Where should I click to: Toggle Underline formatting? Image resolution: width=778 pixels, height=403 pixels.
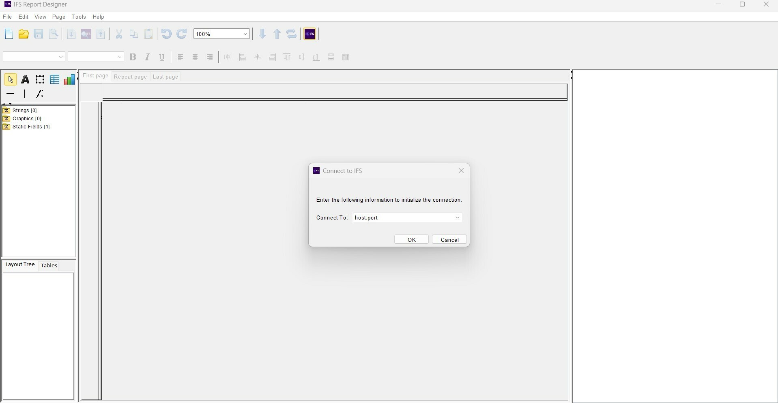point(162,57)
